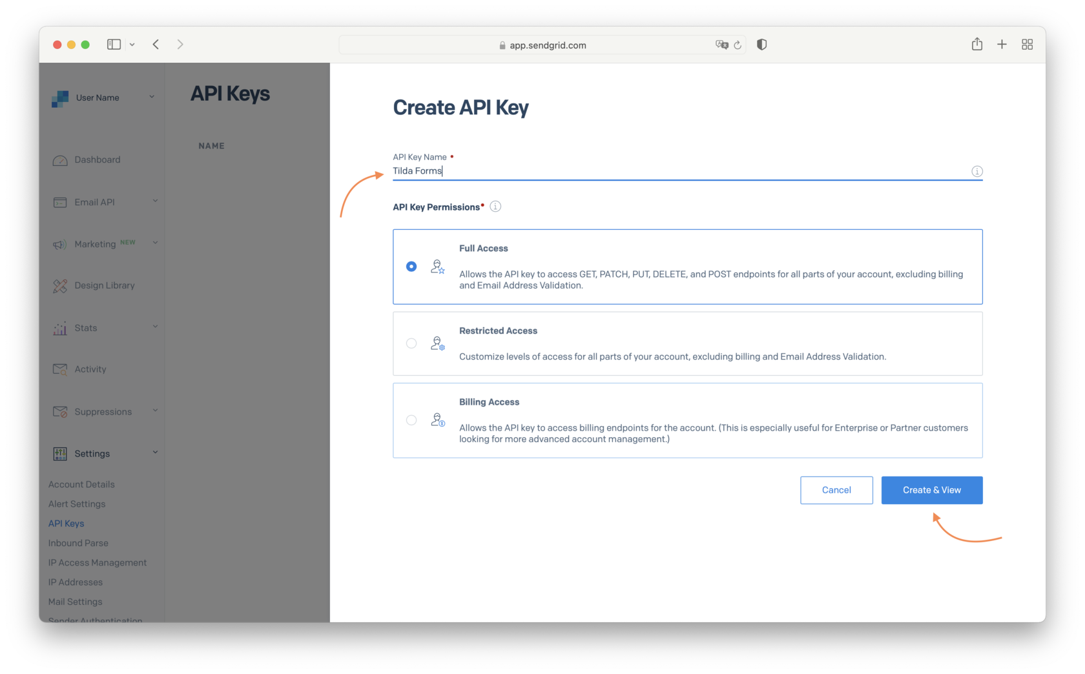Screen dimensions: 1085x674
Task: Select the Restricted Access radio button
Action: (x=411, y=343)
